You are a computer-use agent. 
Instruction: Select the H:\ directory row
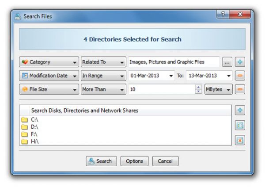(x=125, y=141)
